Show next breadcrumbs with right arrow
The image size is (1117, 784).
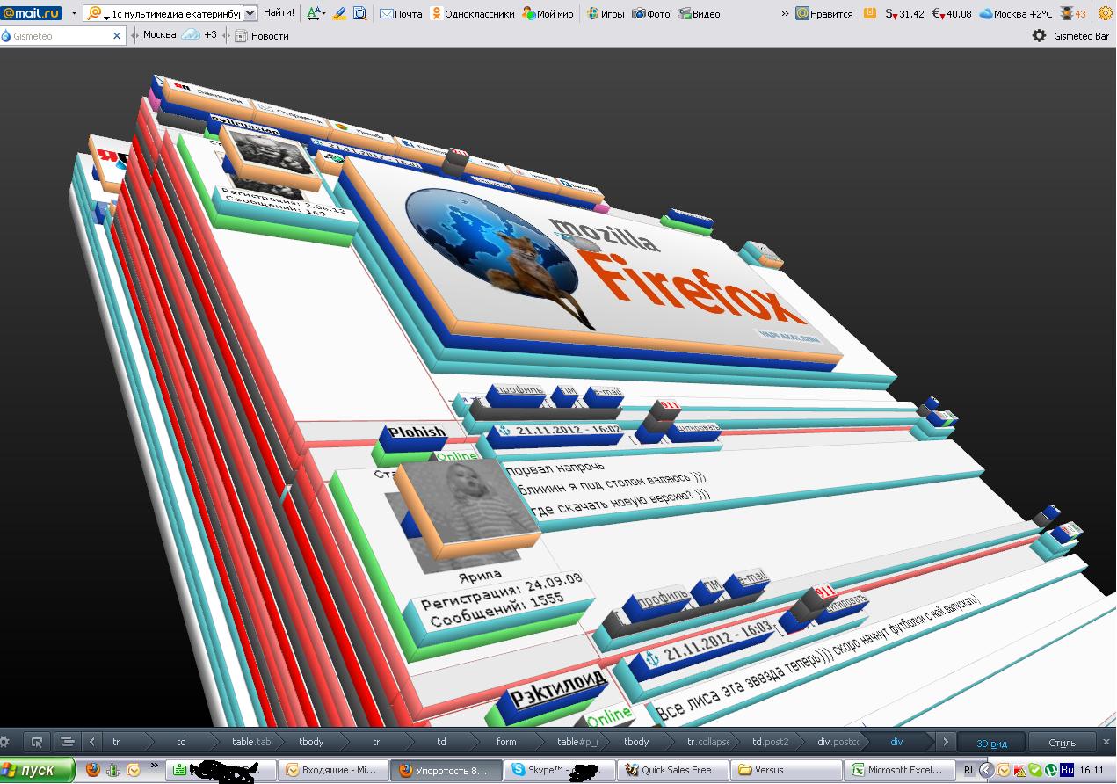[945, 742]
